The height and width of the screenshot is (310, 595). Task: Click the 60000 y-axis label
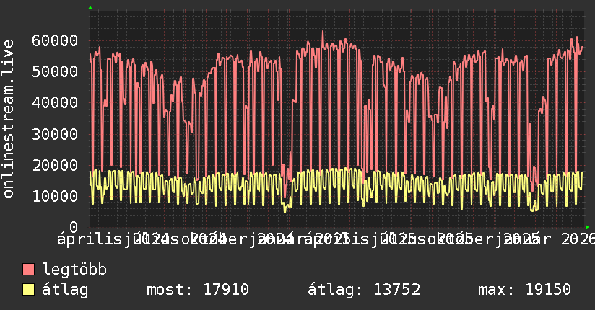tap(55, 40)
